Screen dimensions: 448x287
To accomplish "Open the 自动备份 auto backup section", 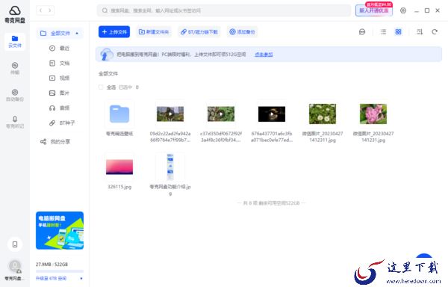I will [x=15, y=95].
